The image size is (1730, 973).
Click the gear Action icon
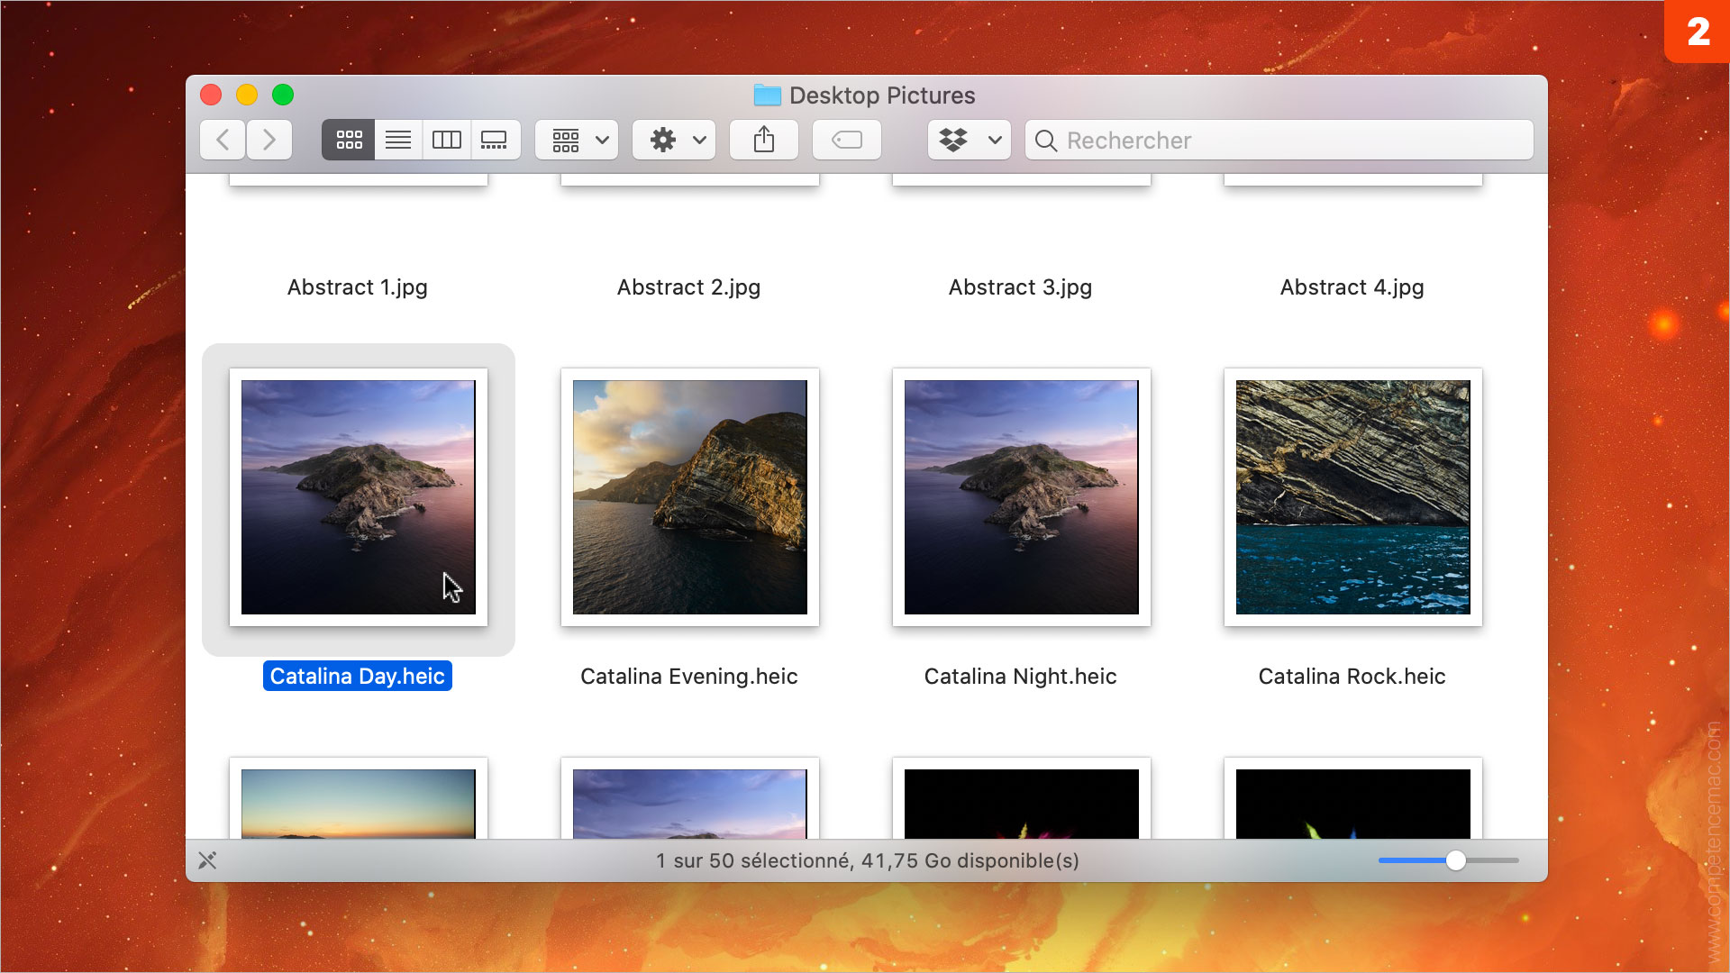tap(663, 140)
